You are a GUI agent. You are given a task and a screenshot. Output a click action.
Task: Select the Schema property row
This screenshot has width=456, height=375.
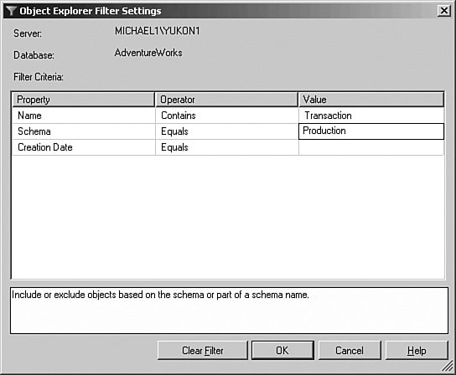84,131
